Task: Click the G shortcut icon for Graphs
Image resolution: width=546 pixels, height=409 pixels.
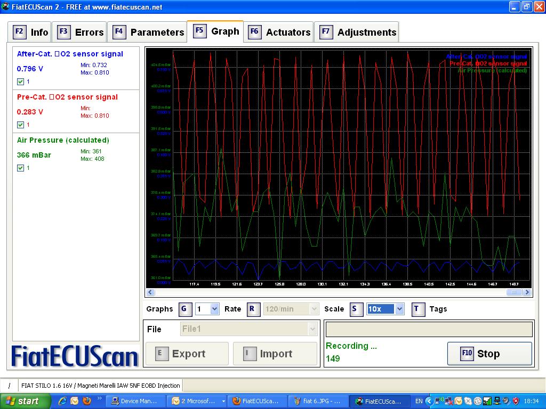Action: tap(185, 309)
